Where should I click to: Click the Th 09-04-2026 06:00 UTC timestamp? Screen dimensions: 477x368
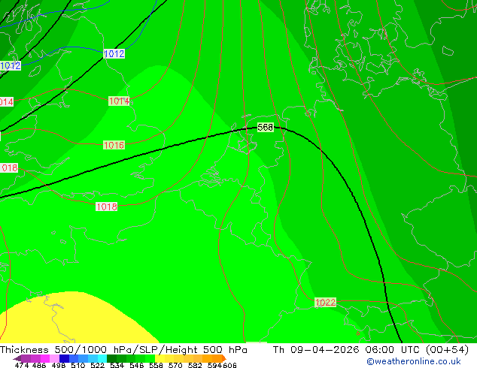pyautogui.click(x=371, y=350)
